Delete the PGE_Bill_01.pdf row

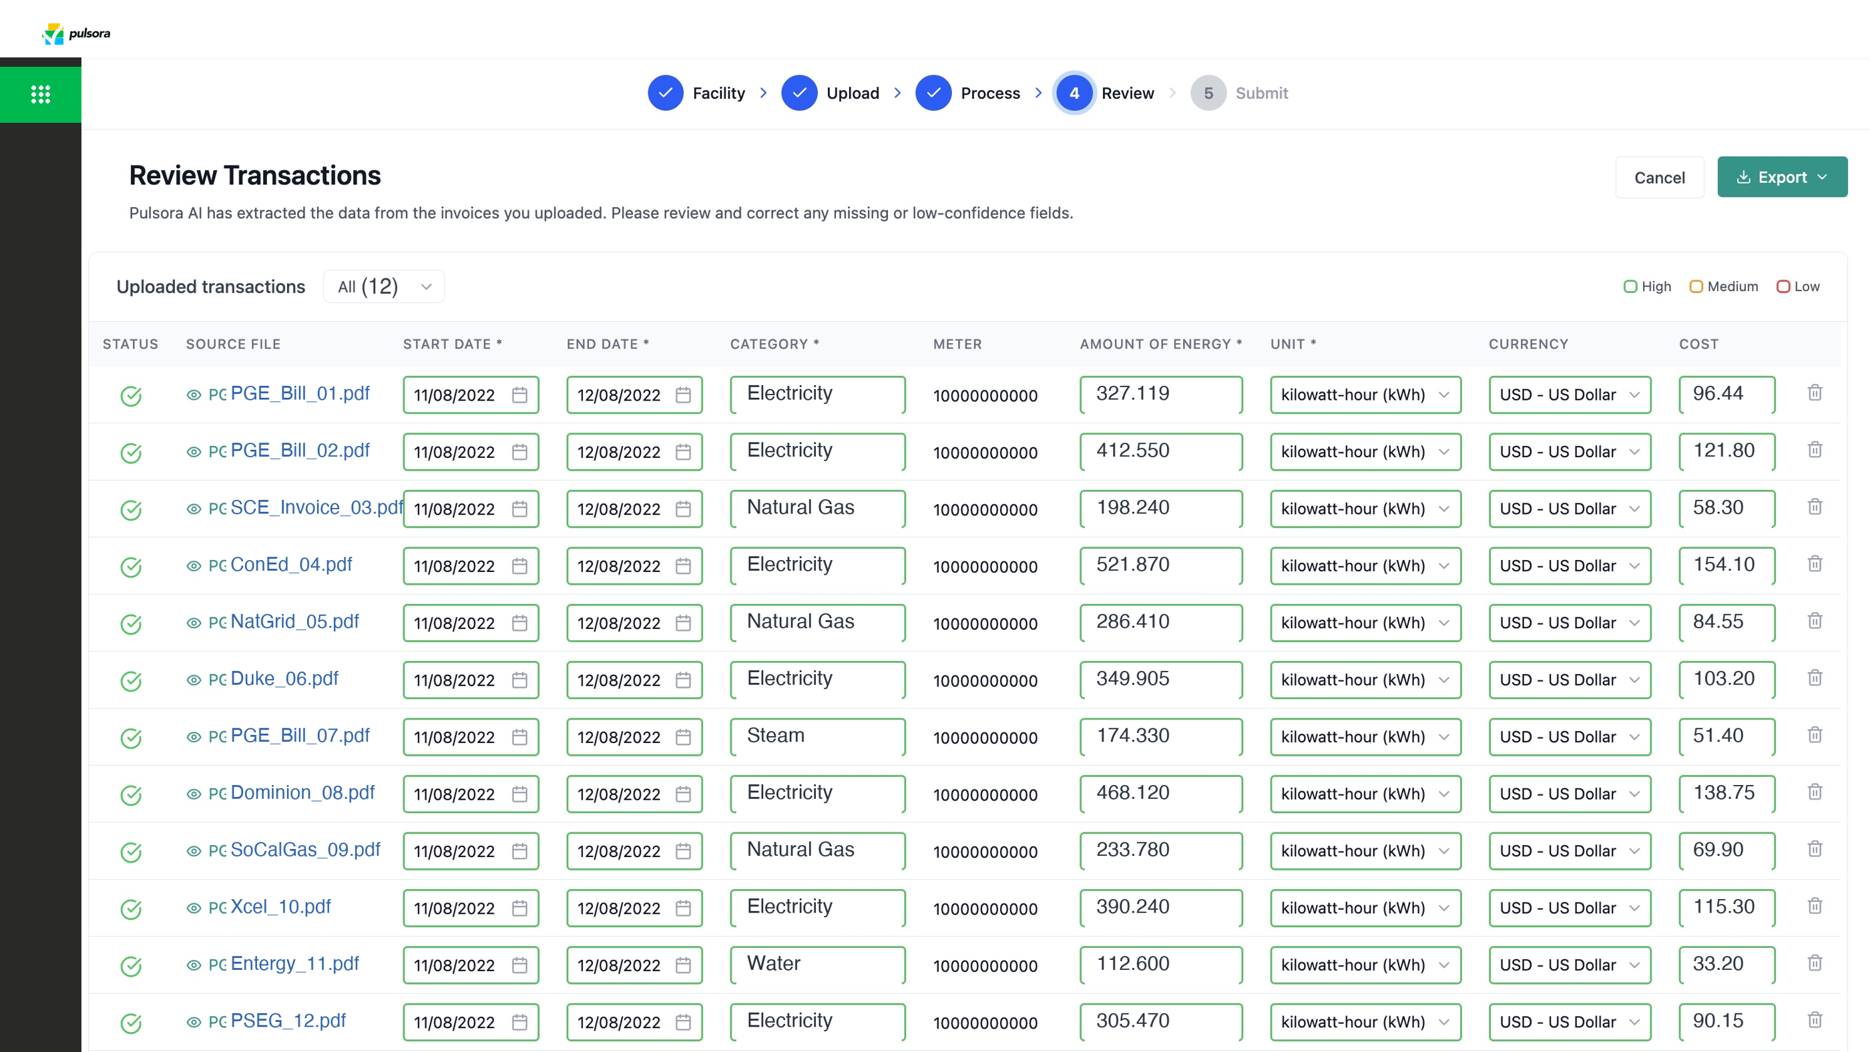click(x=1814, y=392)
